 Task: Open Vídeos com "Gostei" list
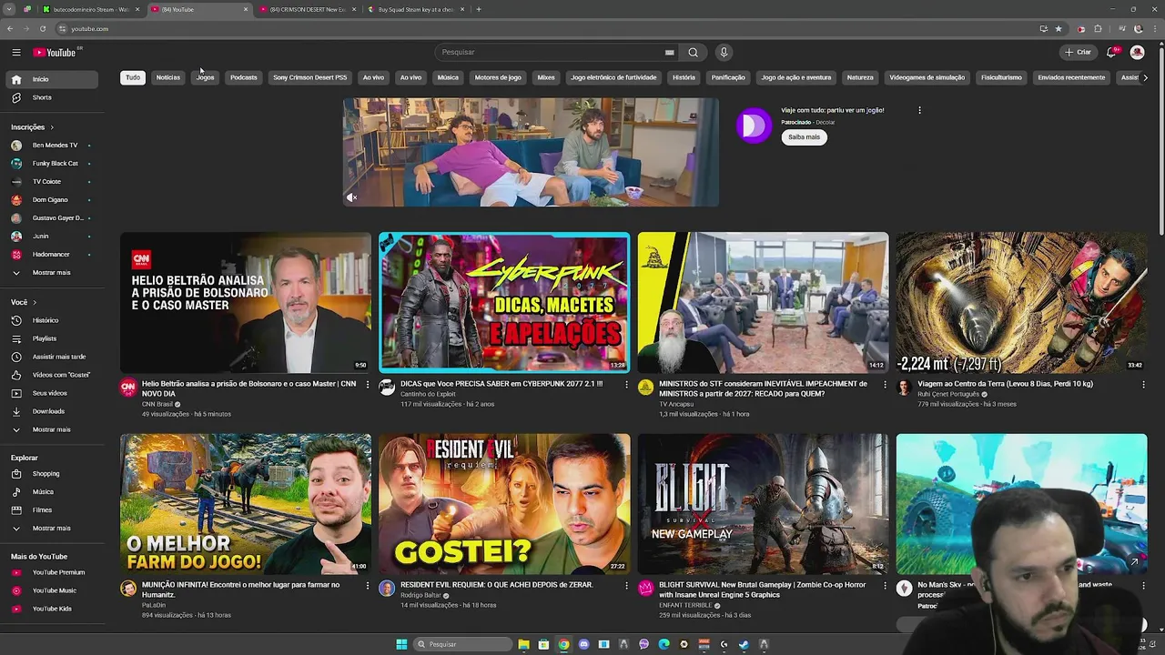50,375
